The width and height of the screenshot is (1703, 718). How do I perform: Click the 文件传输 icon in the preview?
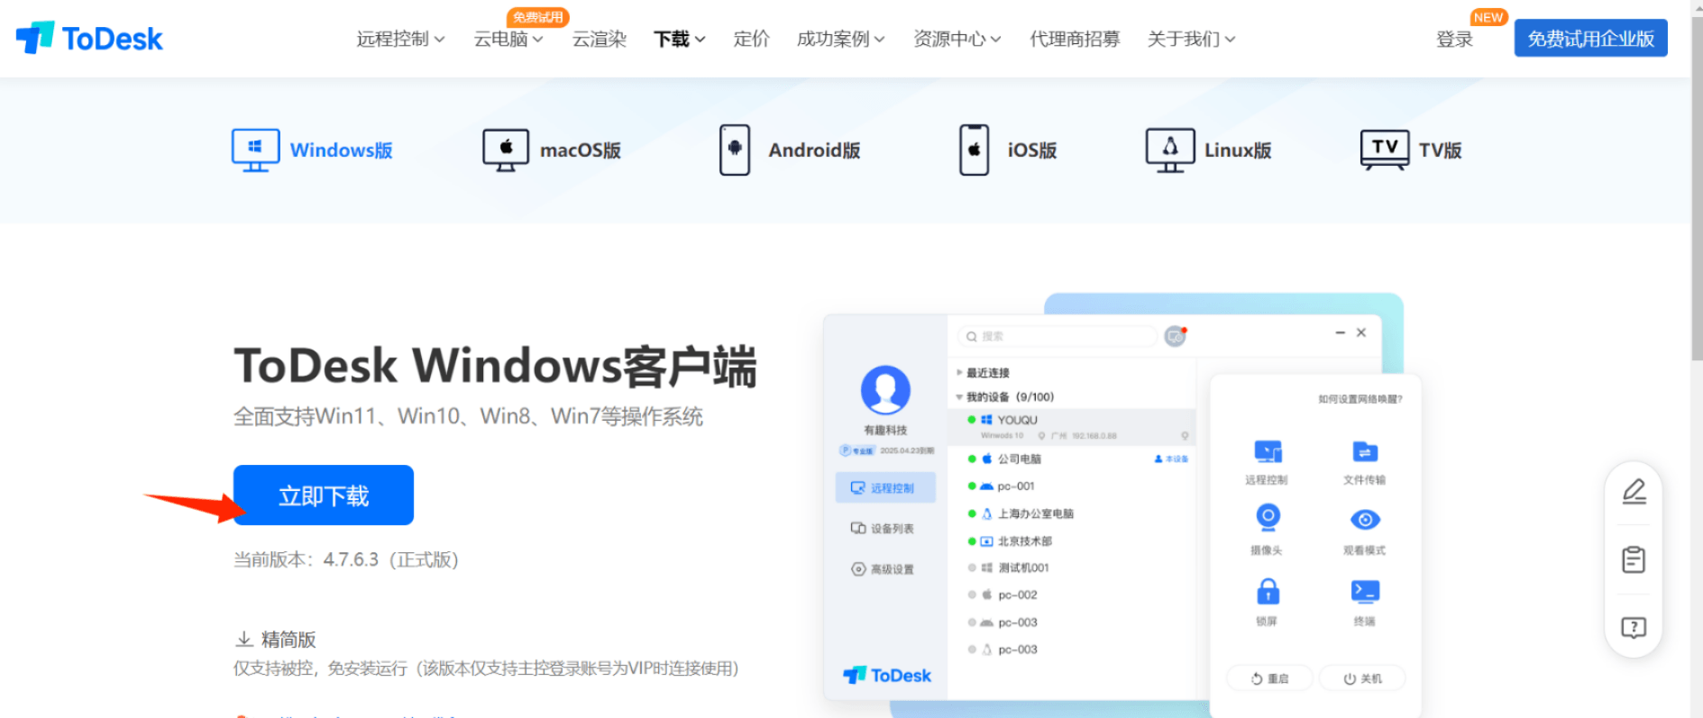pos(1365,452)
